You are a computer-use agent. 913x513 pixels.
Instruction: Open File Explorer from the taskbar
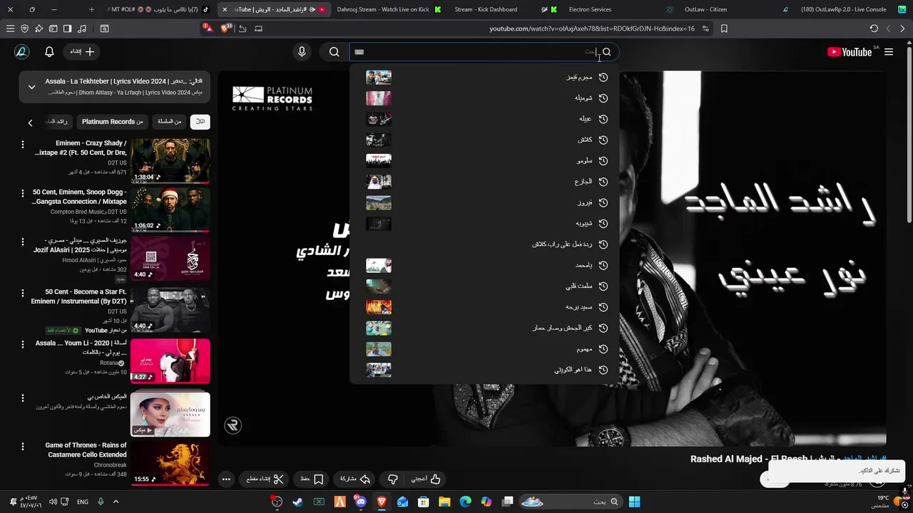(444, 502)
